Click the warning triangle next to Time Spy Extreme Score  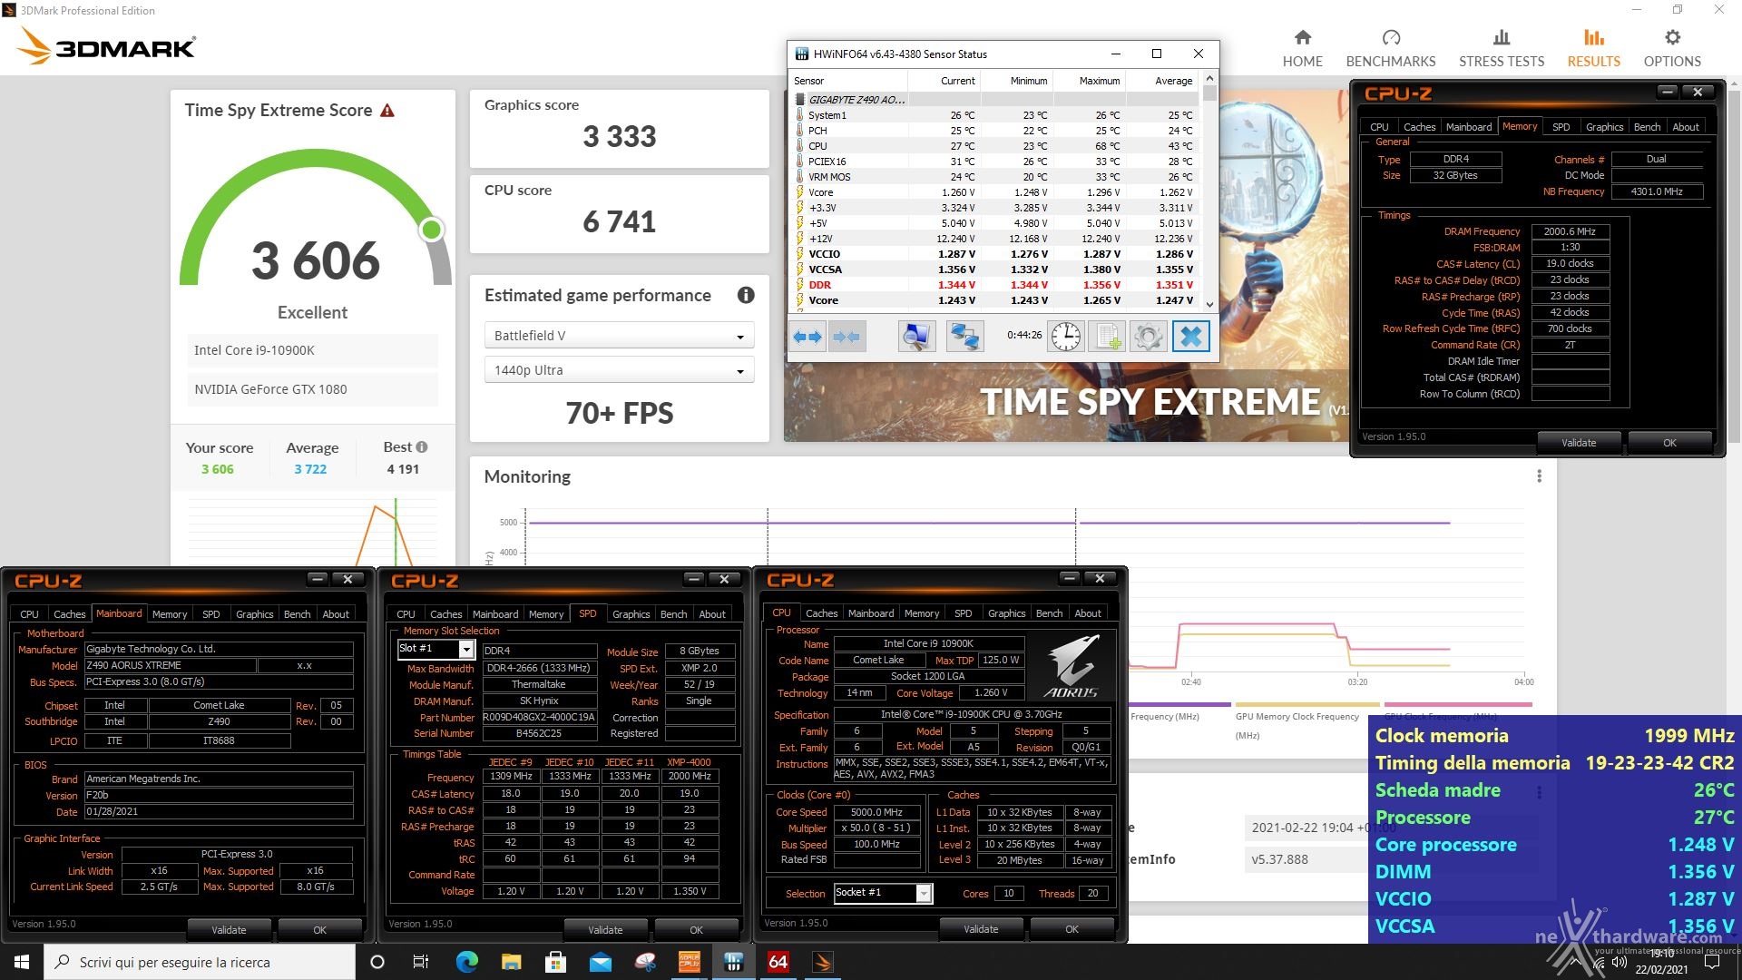pyautogui.click(x=387, y=111)
